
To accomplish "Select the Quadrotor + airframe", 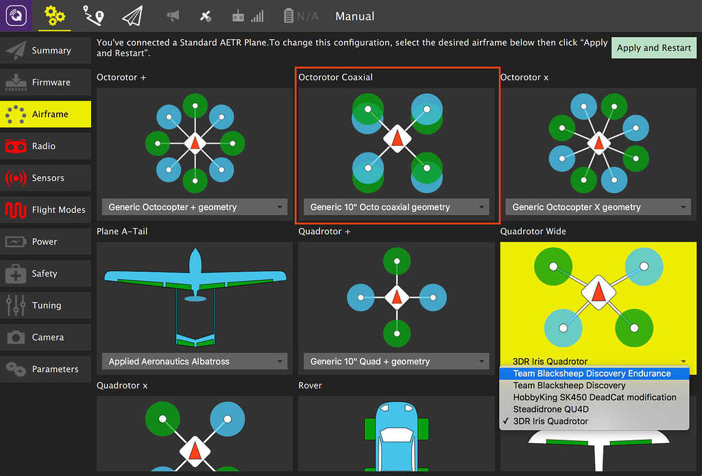I will click(396, 295).
